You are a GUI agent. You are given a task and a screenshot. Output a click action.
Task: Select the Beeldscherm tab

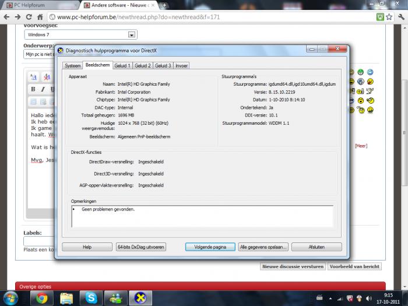97,65
